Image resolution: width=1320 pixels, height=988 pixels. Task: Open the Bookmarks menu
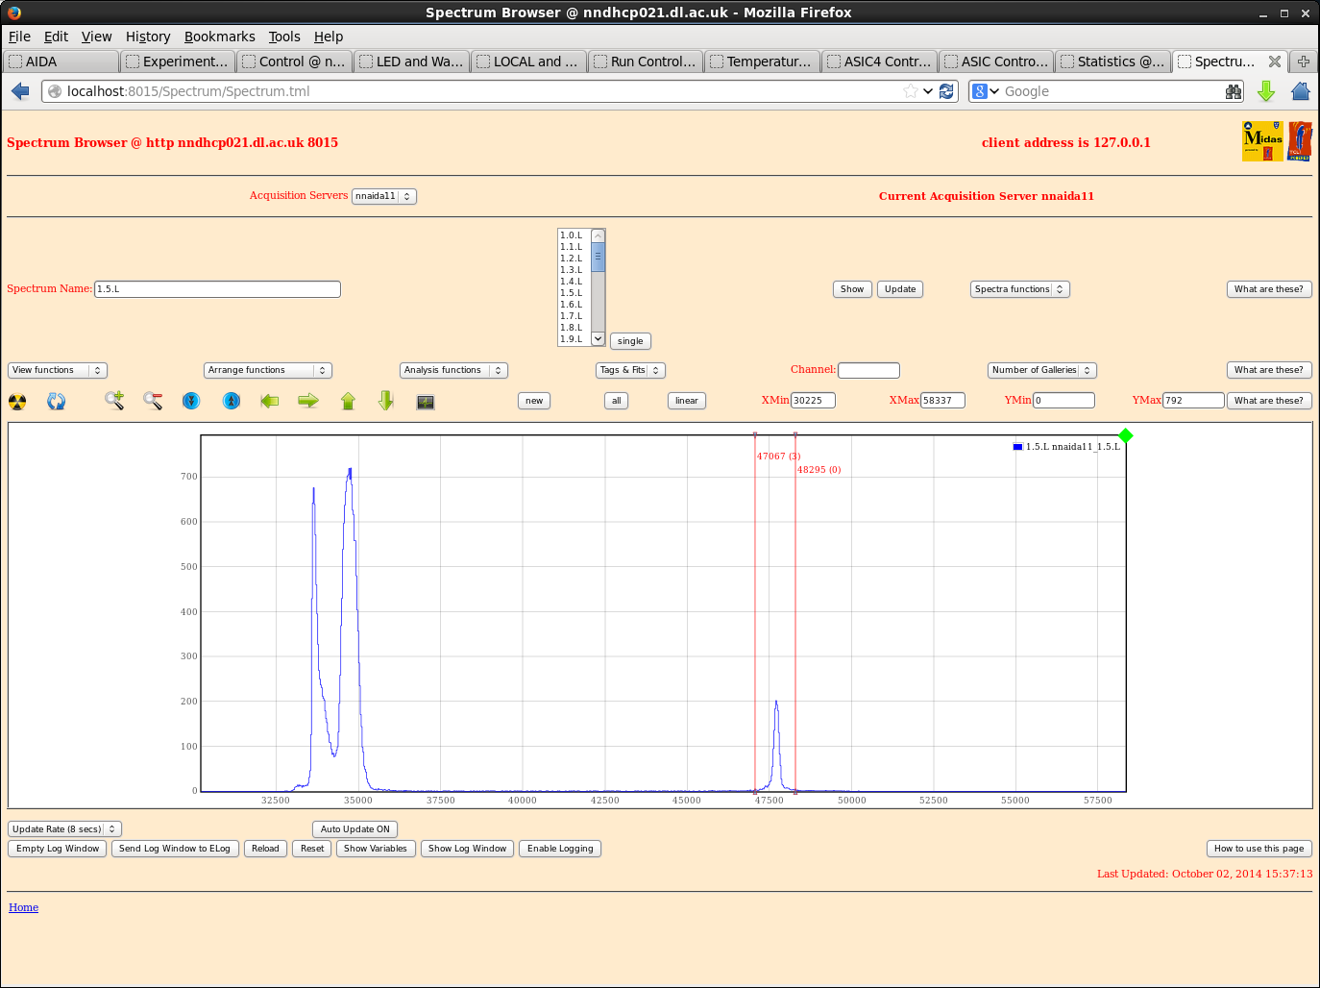pos(219,37)
